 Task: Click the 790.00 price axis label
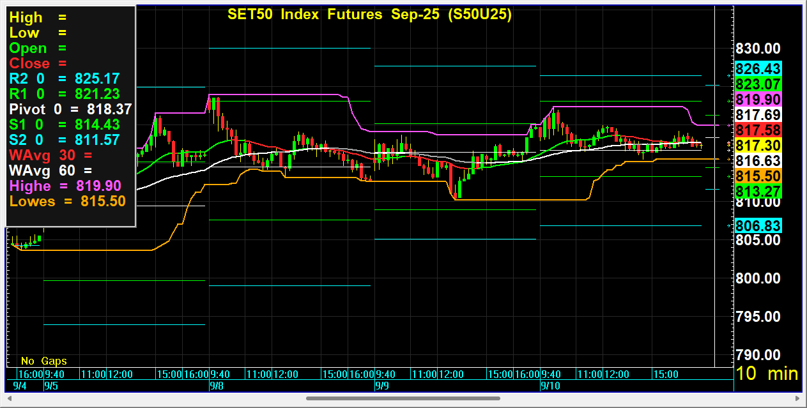(758, 355)
